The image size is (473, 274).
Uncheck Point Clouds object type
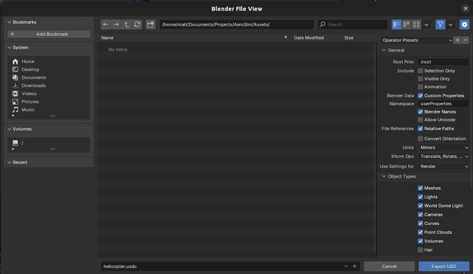pyautogui.click(x=420, y=232)
